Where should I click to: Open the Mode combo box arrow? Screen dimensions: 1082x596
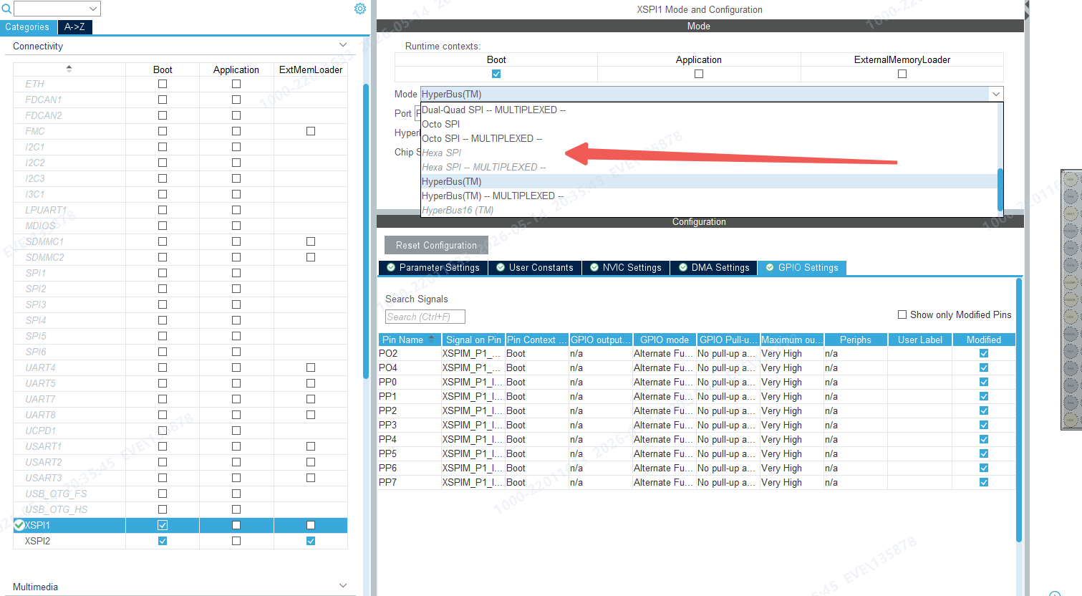995,94
